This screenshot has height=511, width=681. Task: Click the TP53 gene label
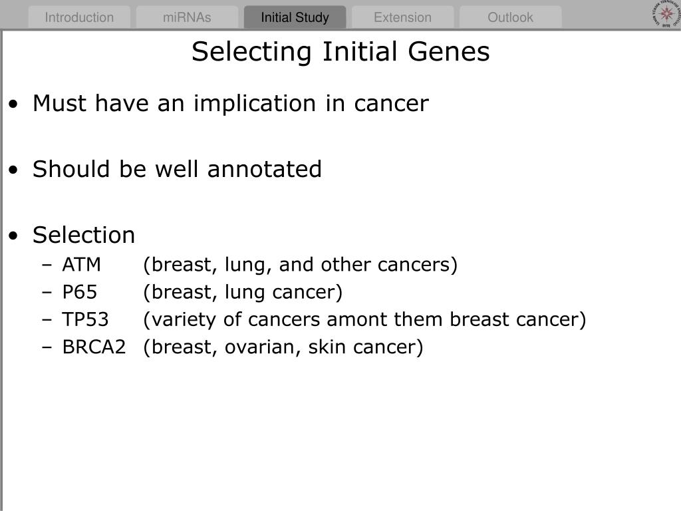click(x=85, y=319)
